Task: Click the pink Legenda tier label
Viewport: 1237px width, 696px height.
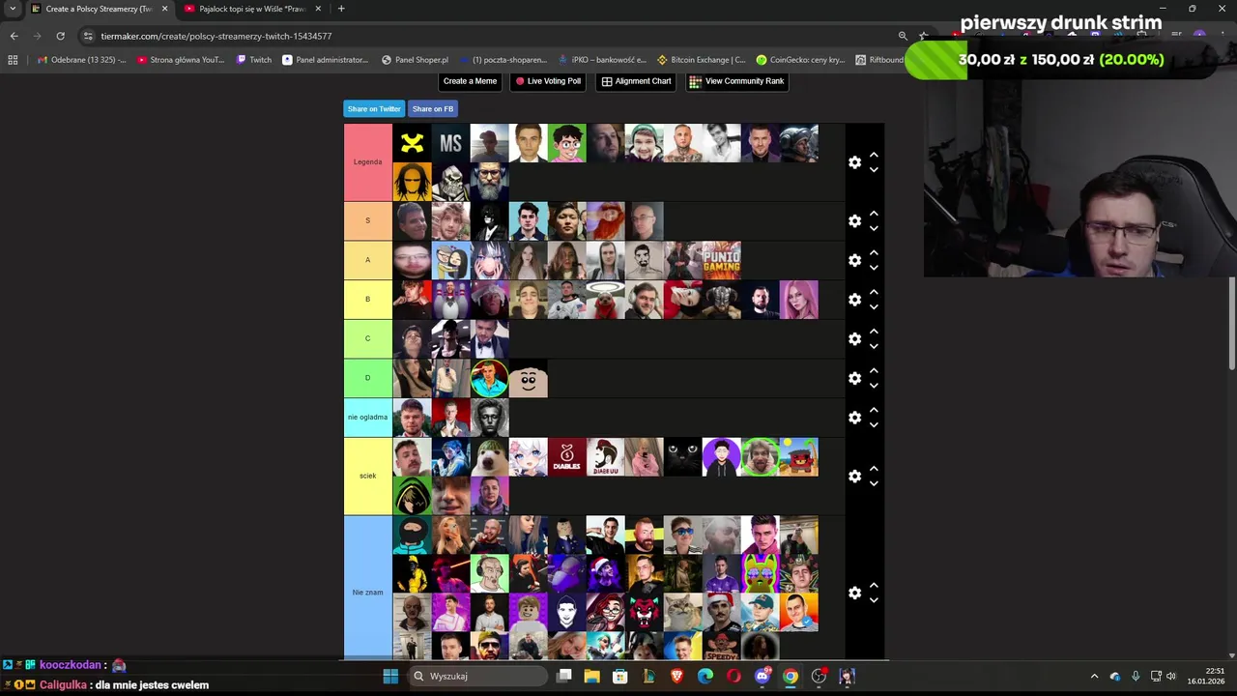Action: (367, 162)
